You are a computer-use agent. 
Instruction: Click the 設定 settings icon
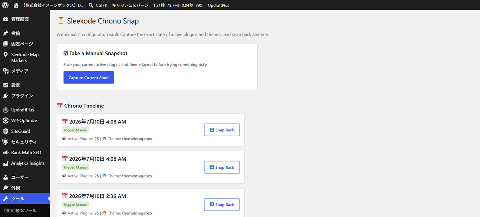[x=6, y=85]
